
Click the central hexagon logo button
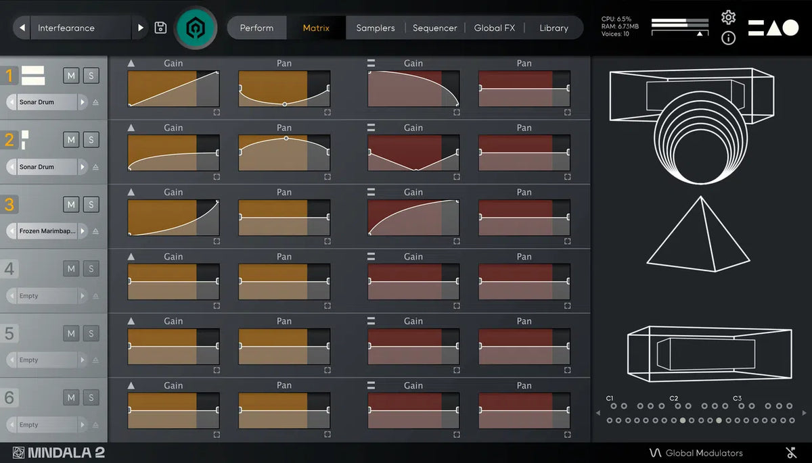click(x=196, y=28)
